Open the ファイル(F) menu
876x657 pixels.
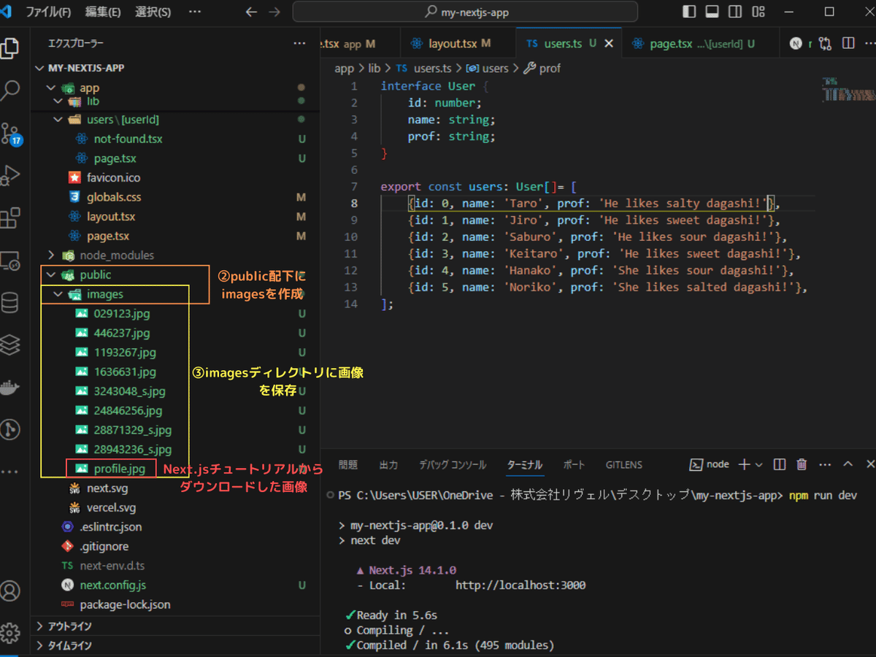[48, 12]
